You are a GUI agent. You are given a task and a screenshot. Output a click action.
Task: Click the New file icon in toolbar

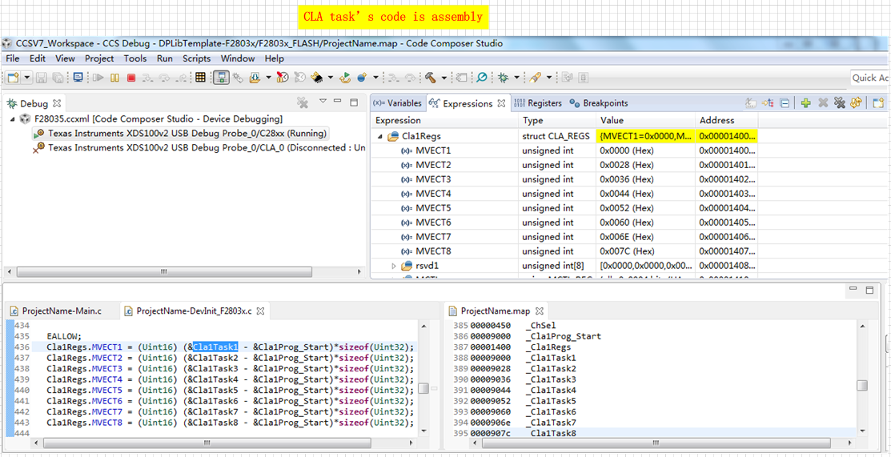tap(13, 78)
